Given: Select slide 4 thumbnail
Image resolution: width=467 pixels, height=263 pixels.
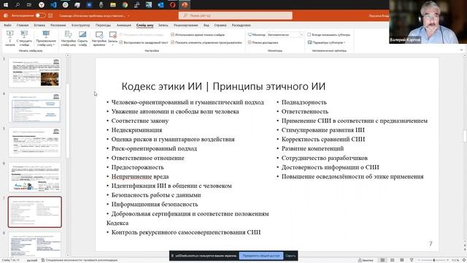Looking at the screenshot, I should [x=35, y=107].
